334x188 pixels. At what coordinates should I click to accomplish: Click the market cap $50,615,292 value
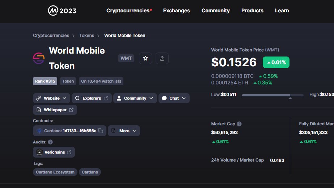224,133
